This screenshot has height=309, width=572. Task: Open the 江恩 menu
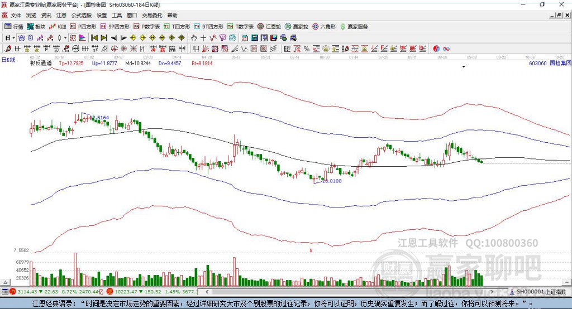coord(61,15)
